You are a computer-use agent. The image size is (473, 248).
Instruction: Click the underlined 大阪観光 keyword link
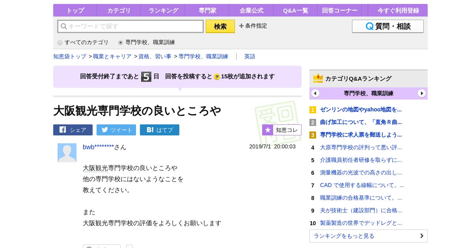95,168
